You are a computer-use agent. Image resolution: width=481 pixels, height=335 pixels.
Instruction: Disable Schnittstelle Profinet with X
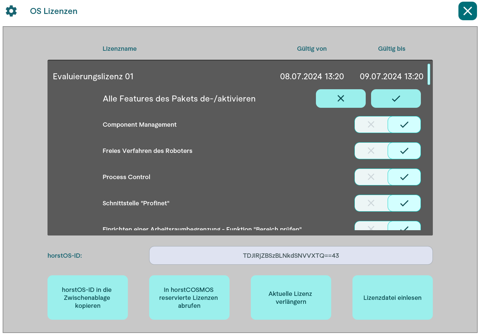tap(371, 203)
